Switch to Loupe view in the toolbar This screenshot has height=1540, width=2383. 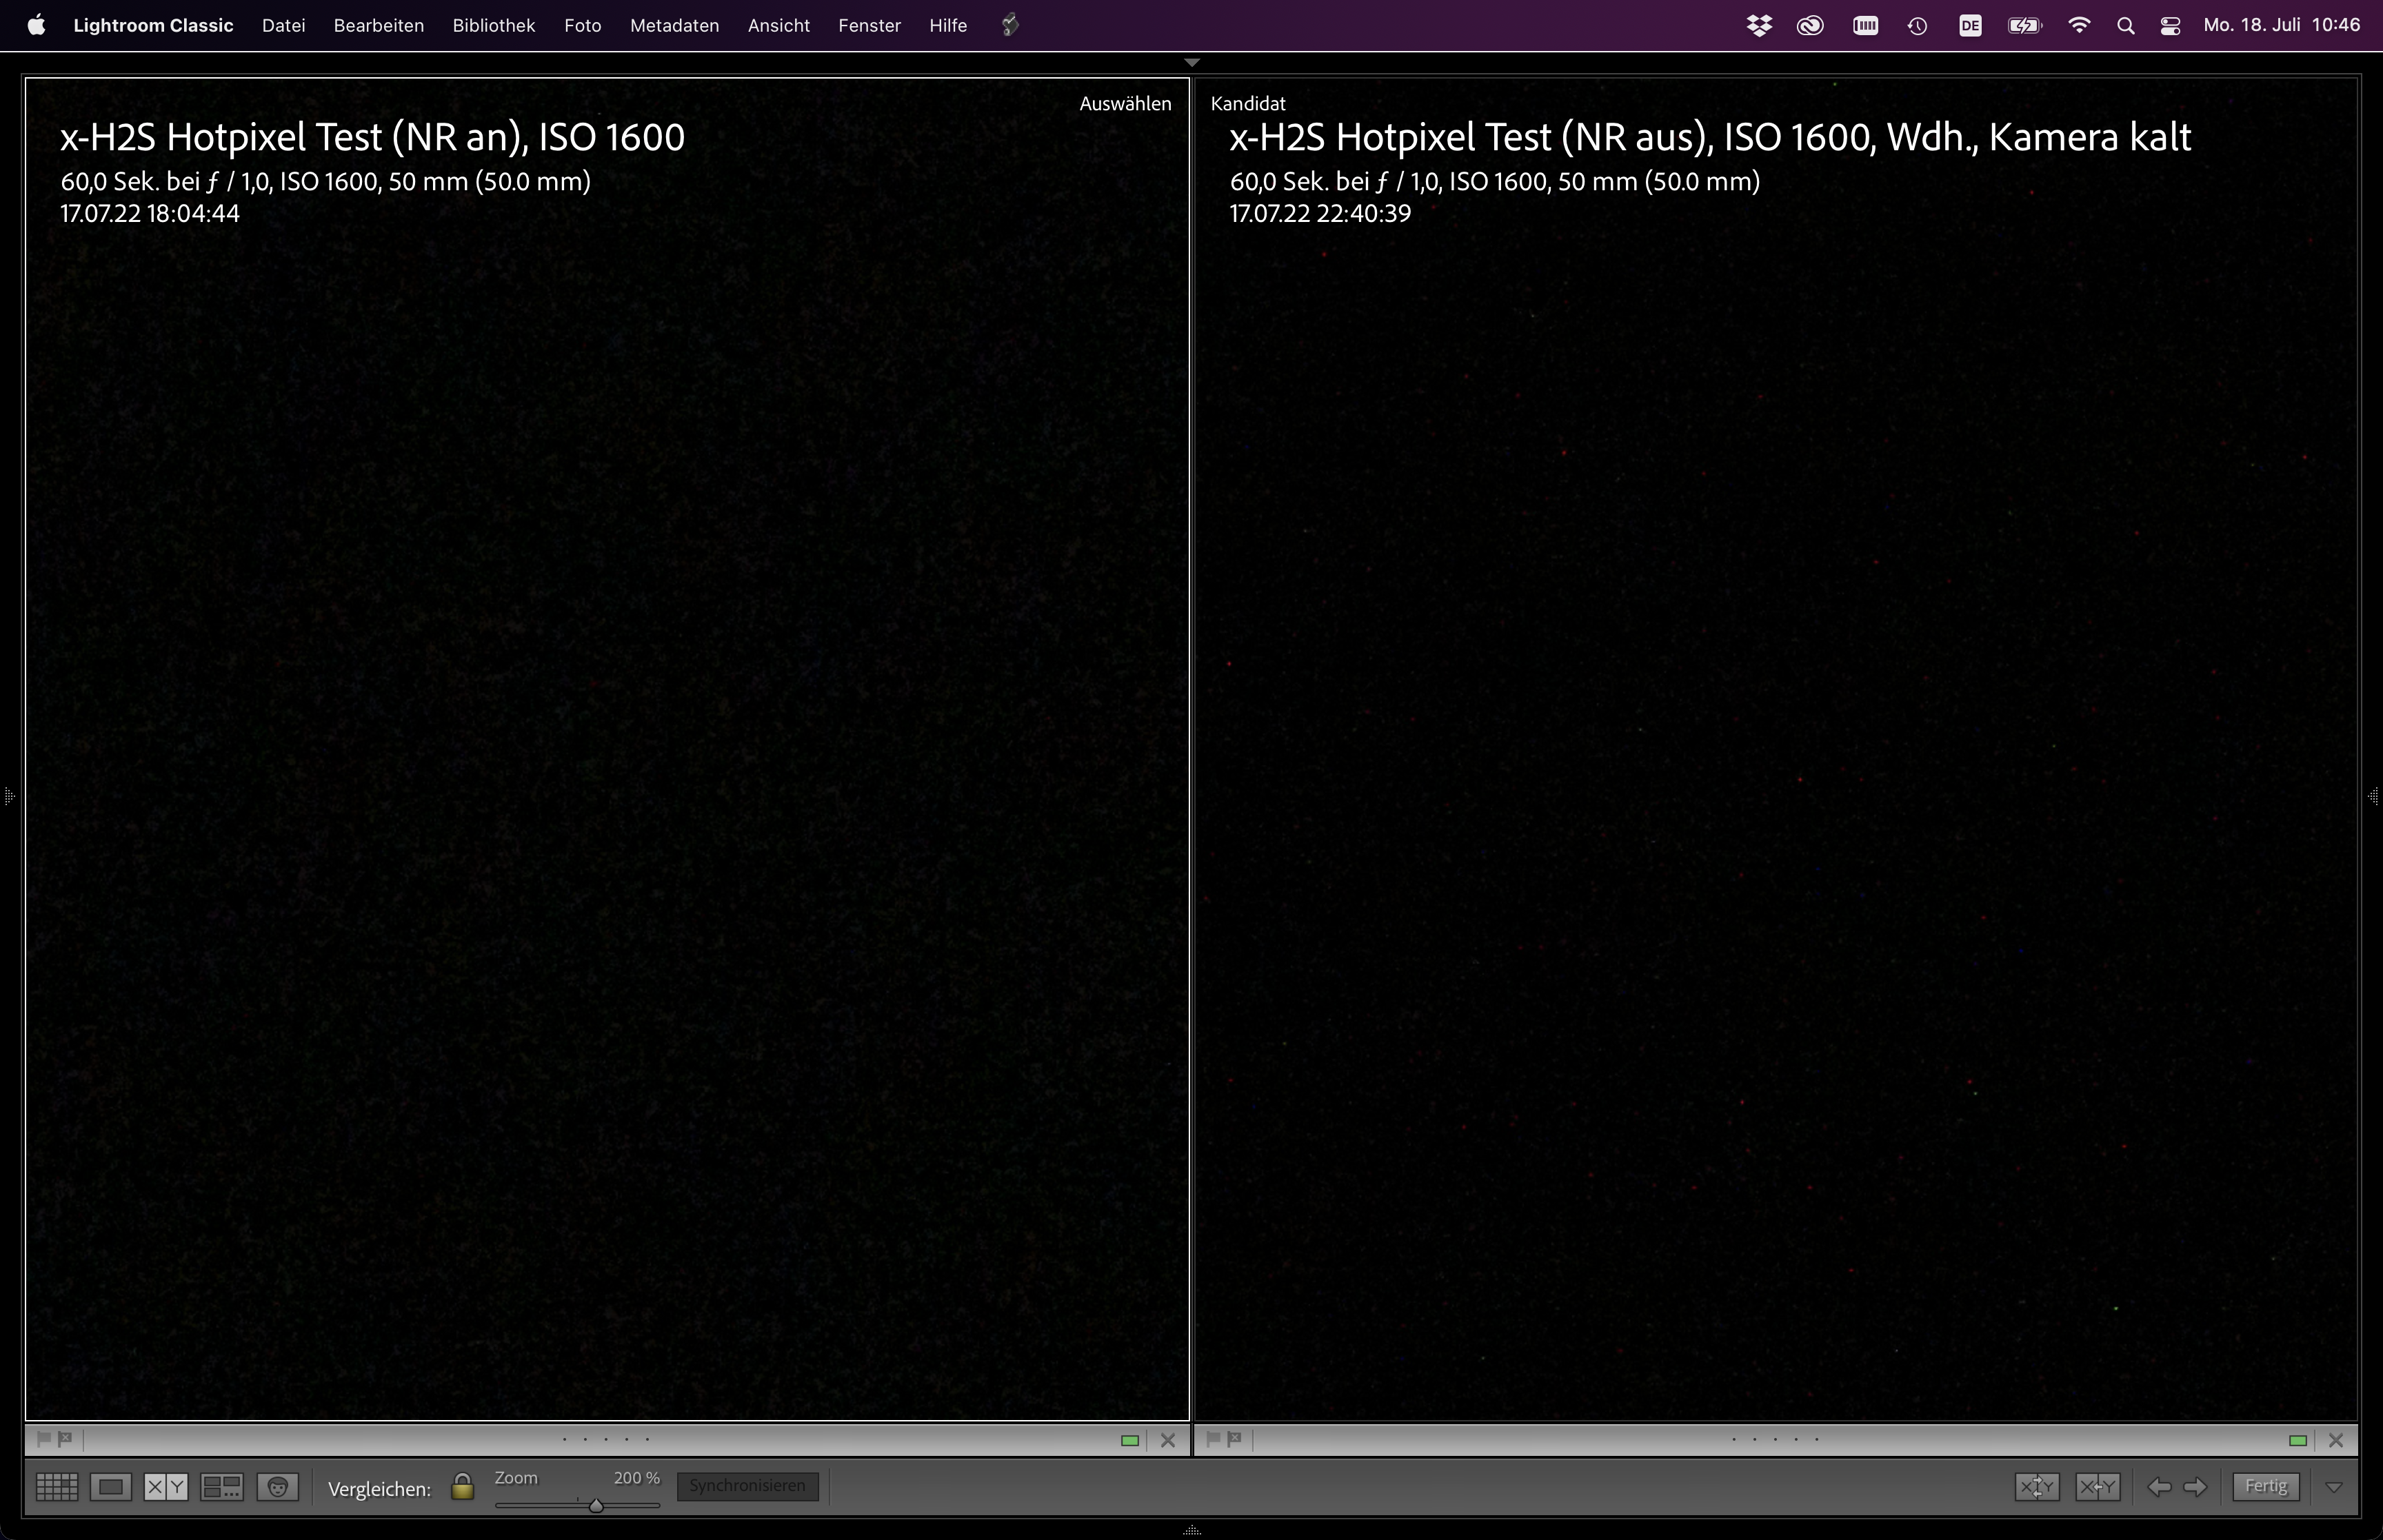111,1487
